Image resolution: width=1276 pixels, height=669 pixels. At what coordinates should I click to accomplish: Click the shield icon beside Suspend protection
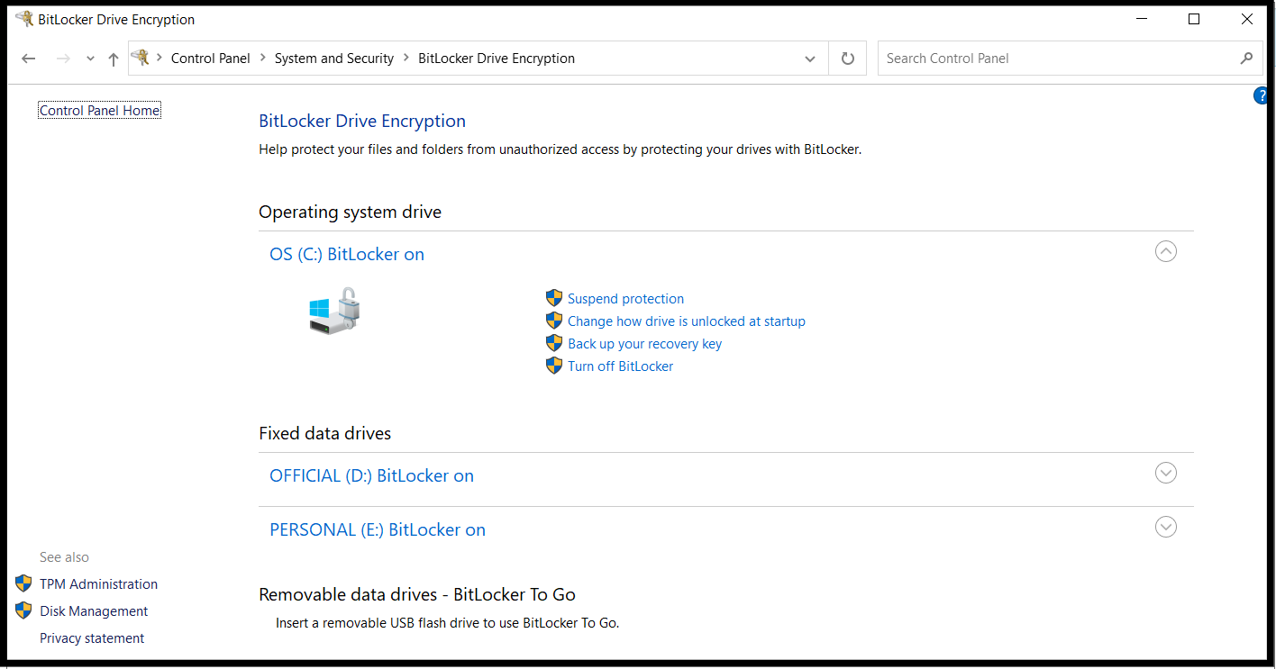553,298
